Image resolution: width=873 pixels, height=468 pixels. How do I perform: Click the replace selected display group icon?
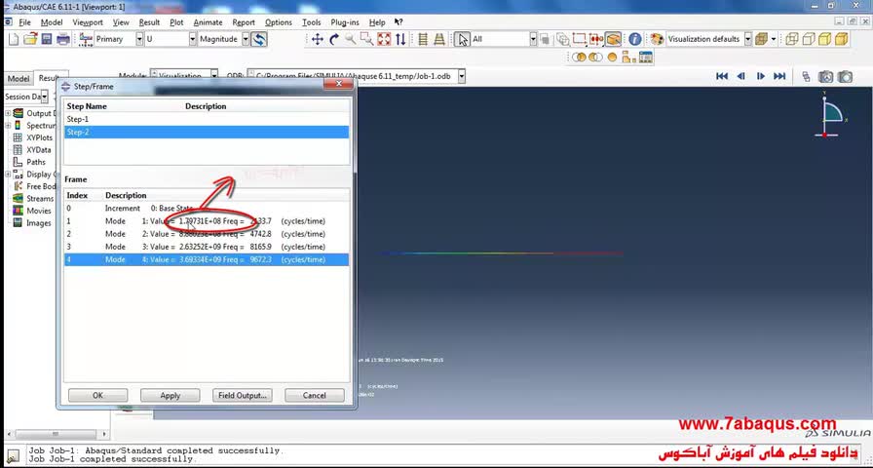[x=579, y=57]
